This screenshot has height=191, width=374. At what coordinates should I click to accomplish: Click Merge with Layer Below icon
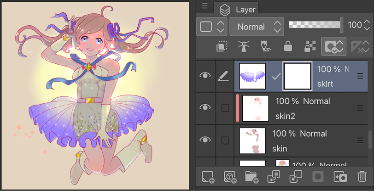(x=296, y=176)
